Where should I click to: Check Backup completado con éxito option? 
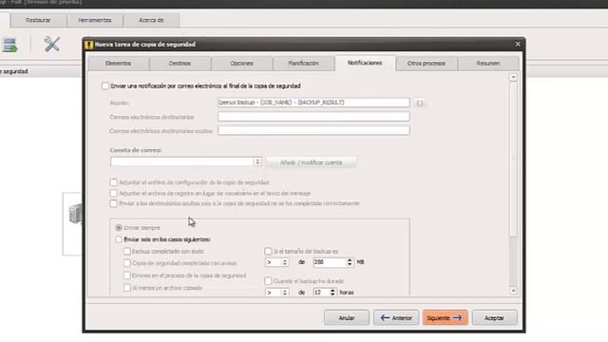[126, 251]
